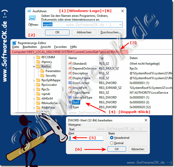The image size is (174, 167).
Task: Click the string icon of Description
Action: pos(70,73)
